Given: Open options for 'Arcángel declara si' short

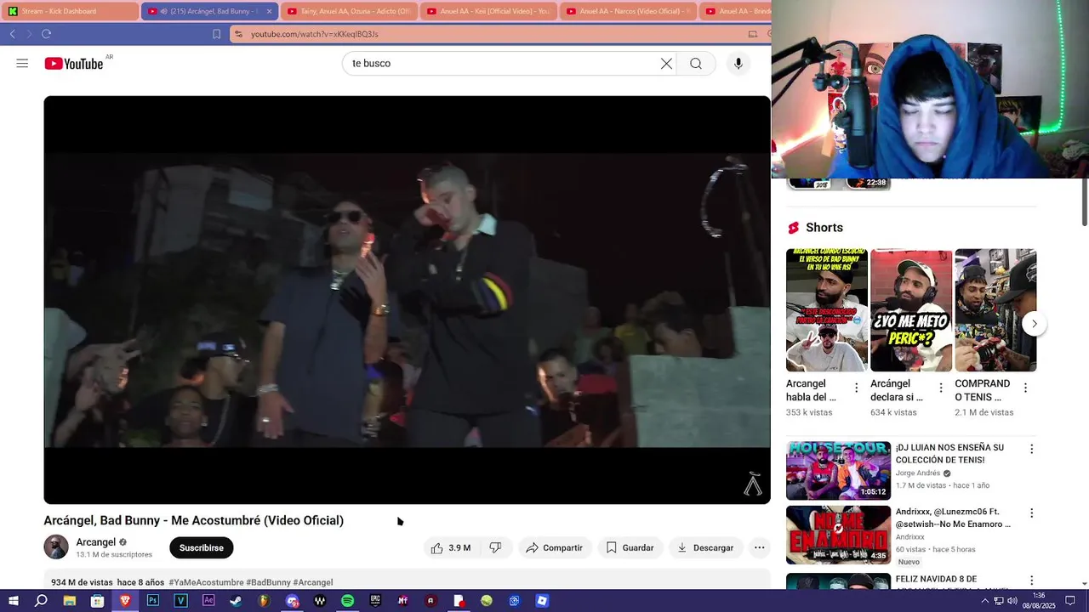Looking at the screenshot, I should (x=941, y=388).
